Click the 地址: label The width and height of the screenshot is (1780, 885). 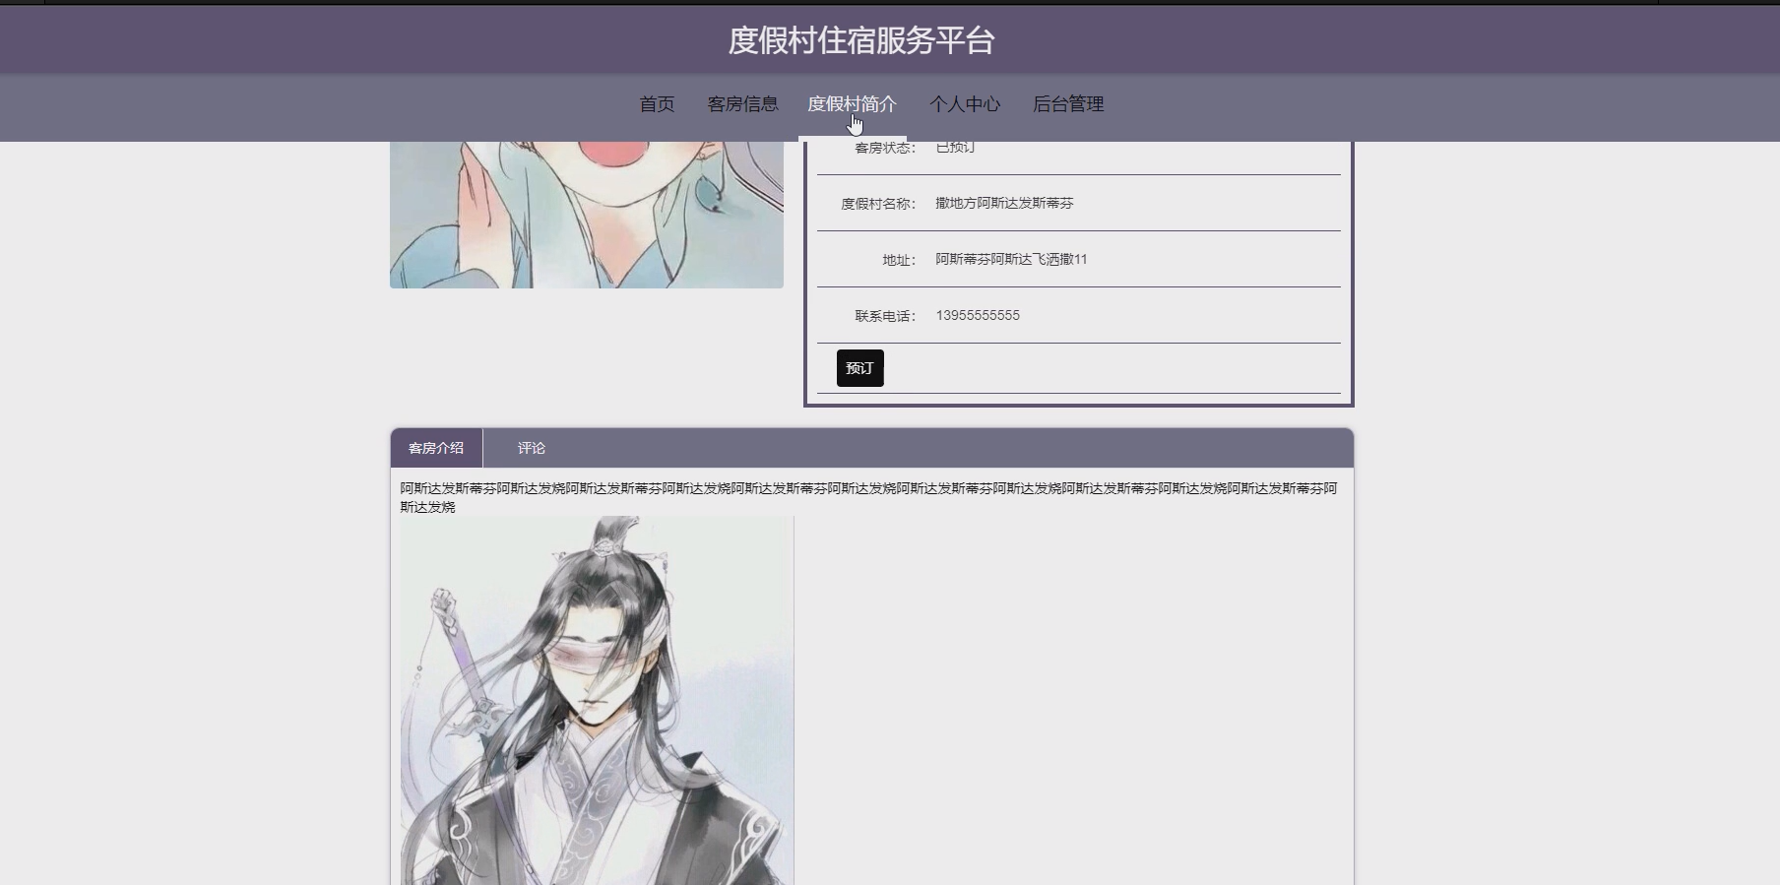coord(899,260)
